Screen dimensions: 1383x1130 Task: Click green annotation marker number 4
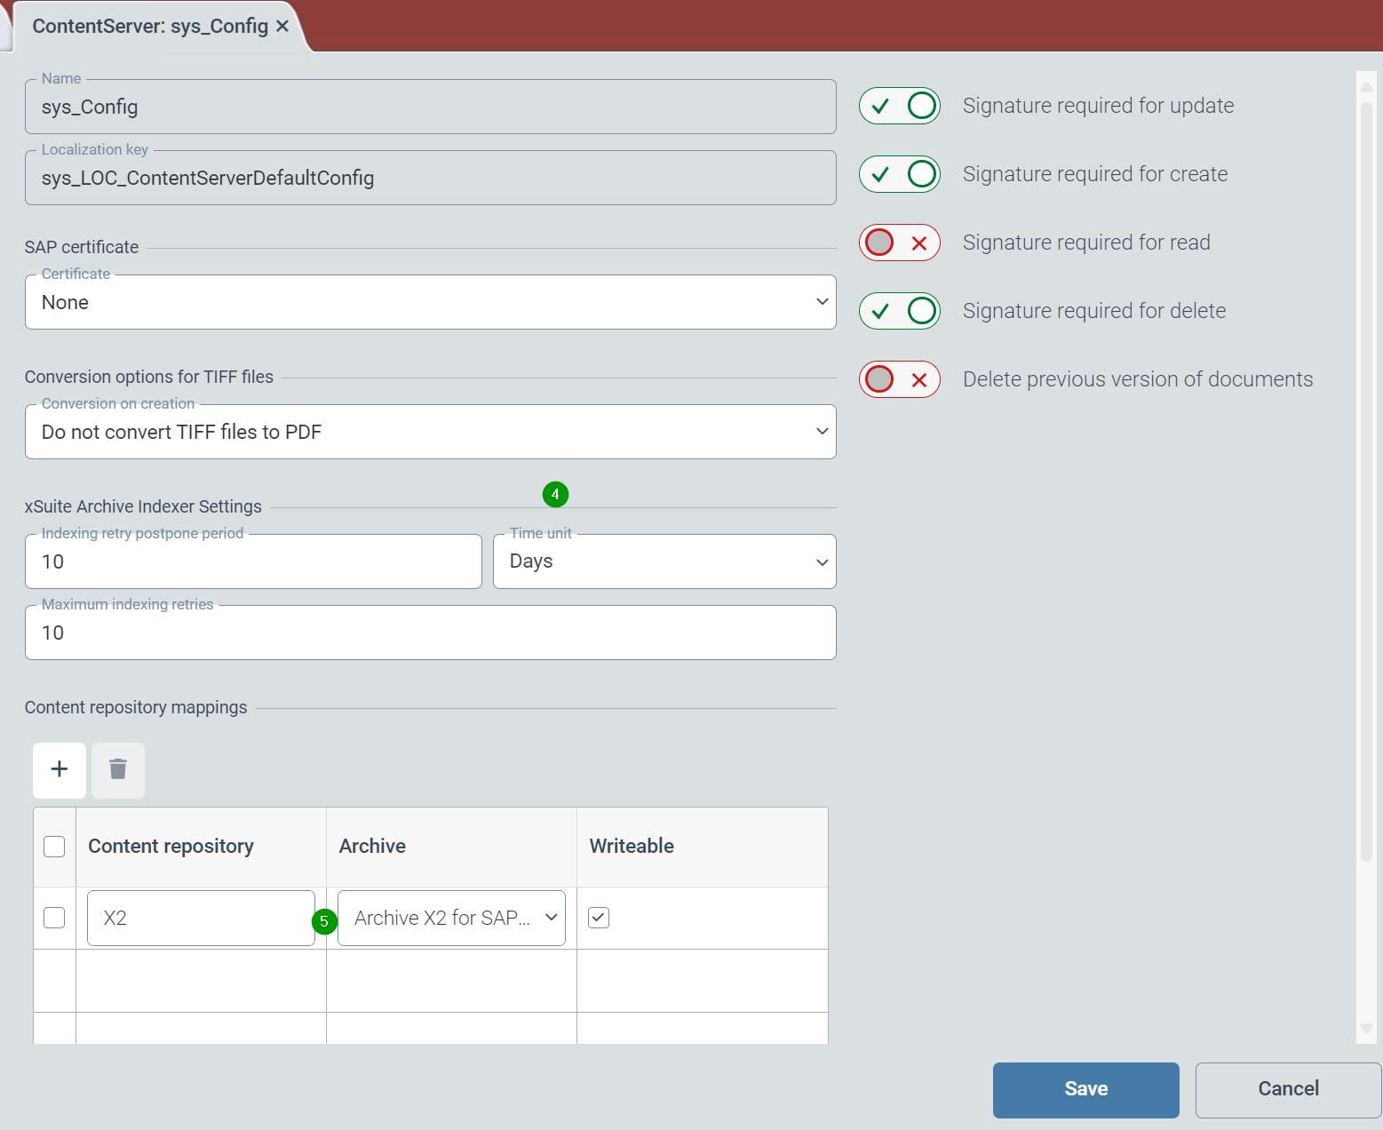555,494
